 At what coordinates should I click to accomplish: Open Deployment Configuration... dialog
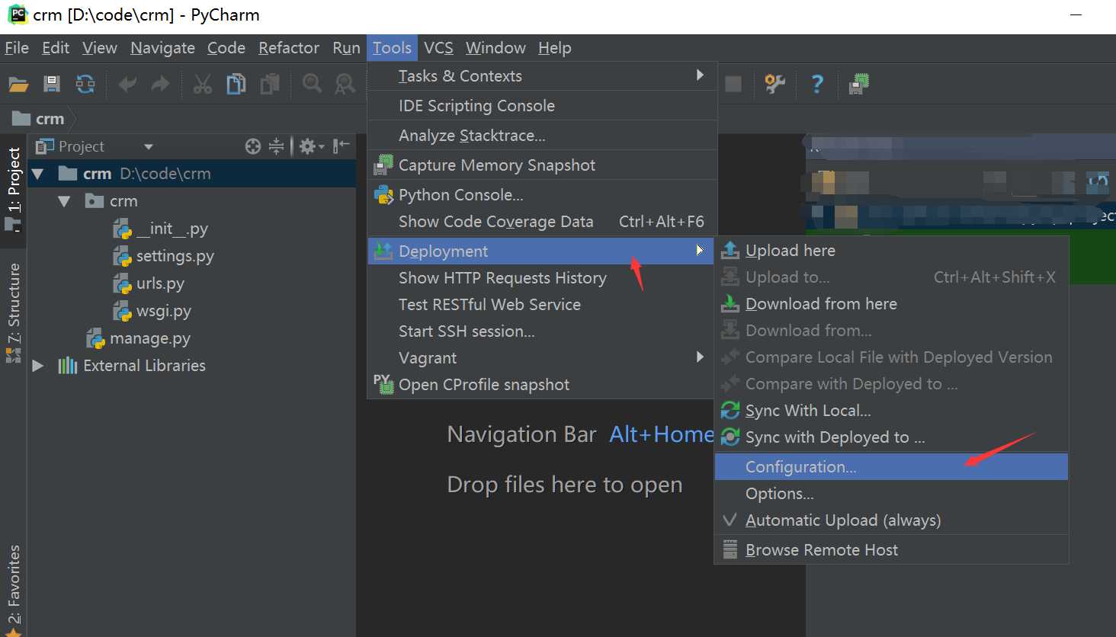[891, 467]
